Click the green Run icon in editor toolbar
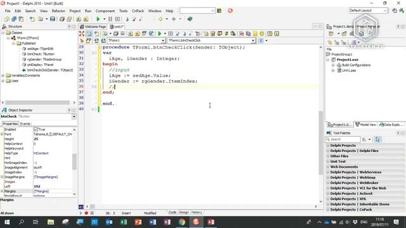This screenshot has height=228, width=406. (159, 34)
